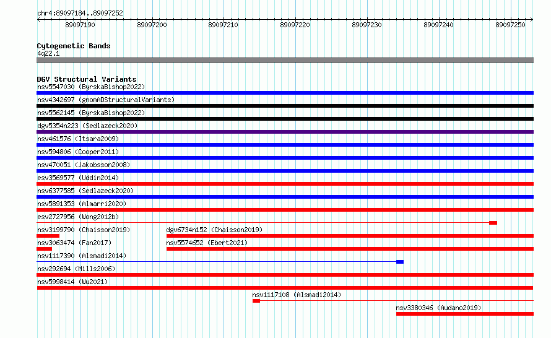551x338 pixels.
Task: Select nsv1117108 (Alsmadi2014) label
Action: [297, 295]
